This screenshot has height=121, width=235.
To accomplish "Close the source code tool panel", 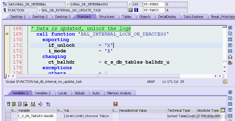I will [230, 28].
